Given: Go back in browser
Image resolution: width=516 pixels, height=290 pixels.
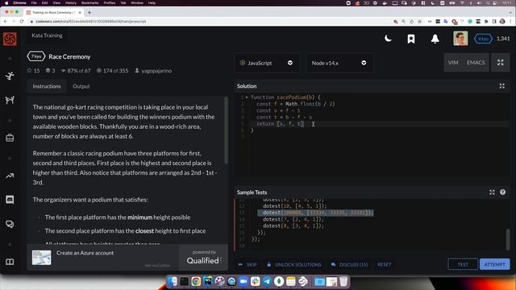Looking at the screenshot, I should click(6, 22).
